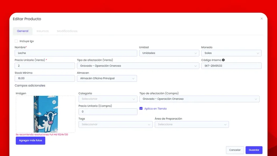Edit the Nombre field containing Leche
277x156 pixels.
pos(76,53)
